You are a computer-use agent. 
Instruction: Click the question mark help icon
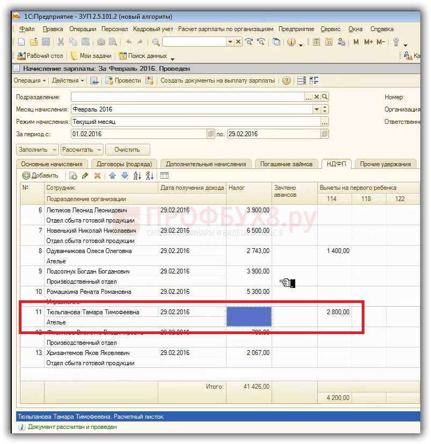coord(287,80)
